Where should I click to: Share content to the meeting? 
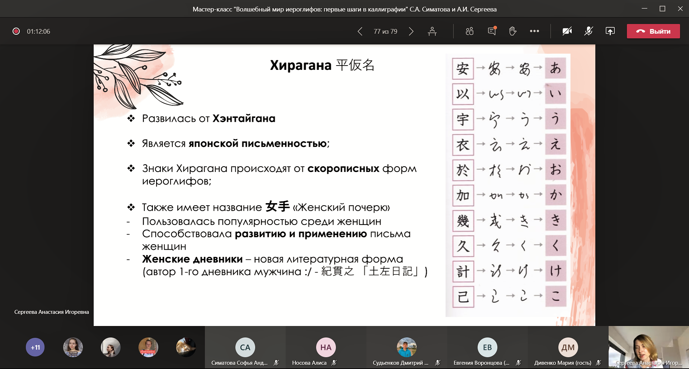pyautogui.click(x=610, y=31)
